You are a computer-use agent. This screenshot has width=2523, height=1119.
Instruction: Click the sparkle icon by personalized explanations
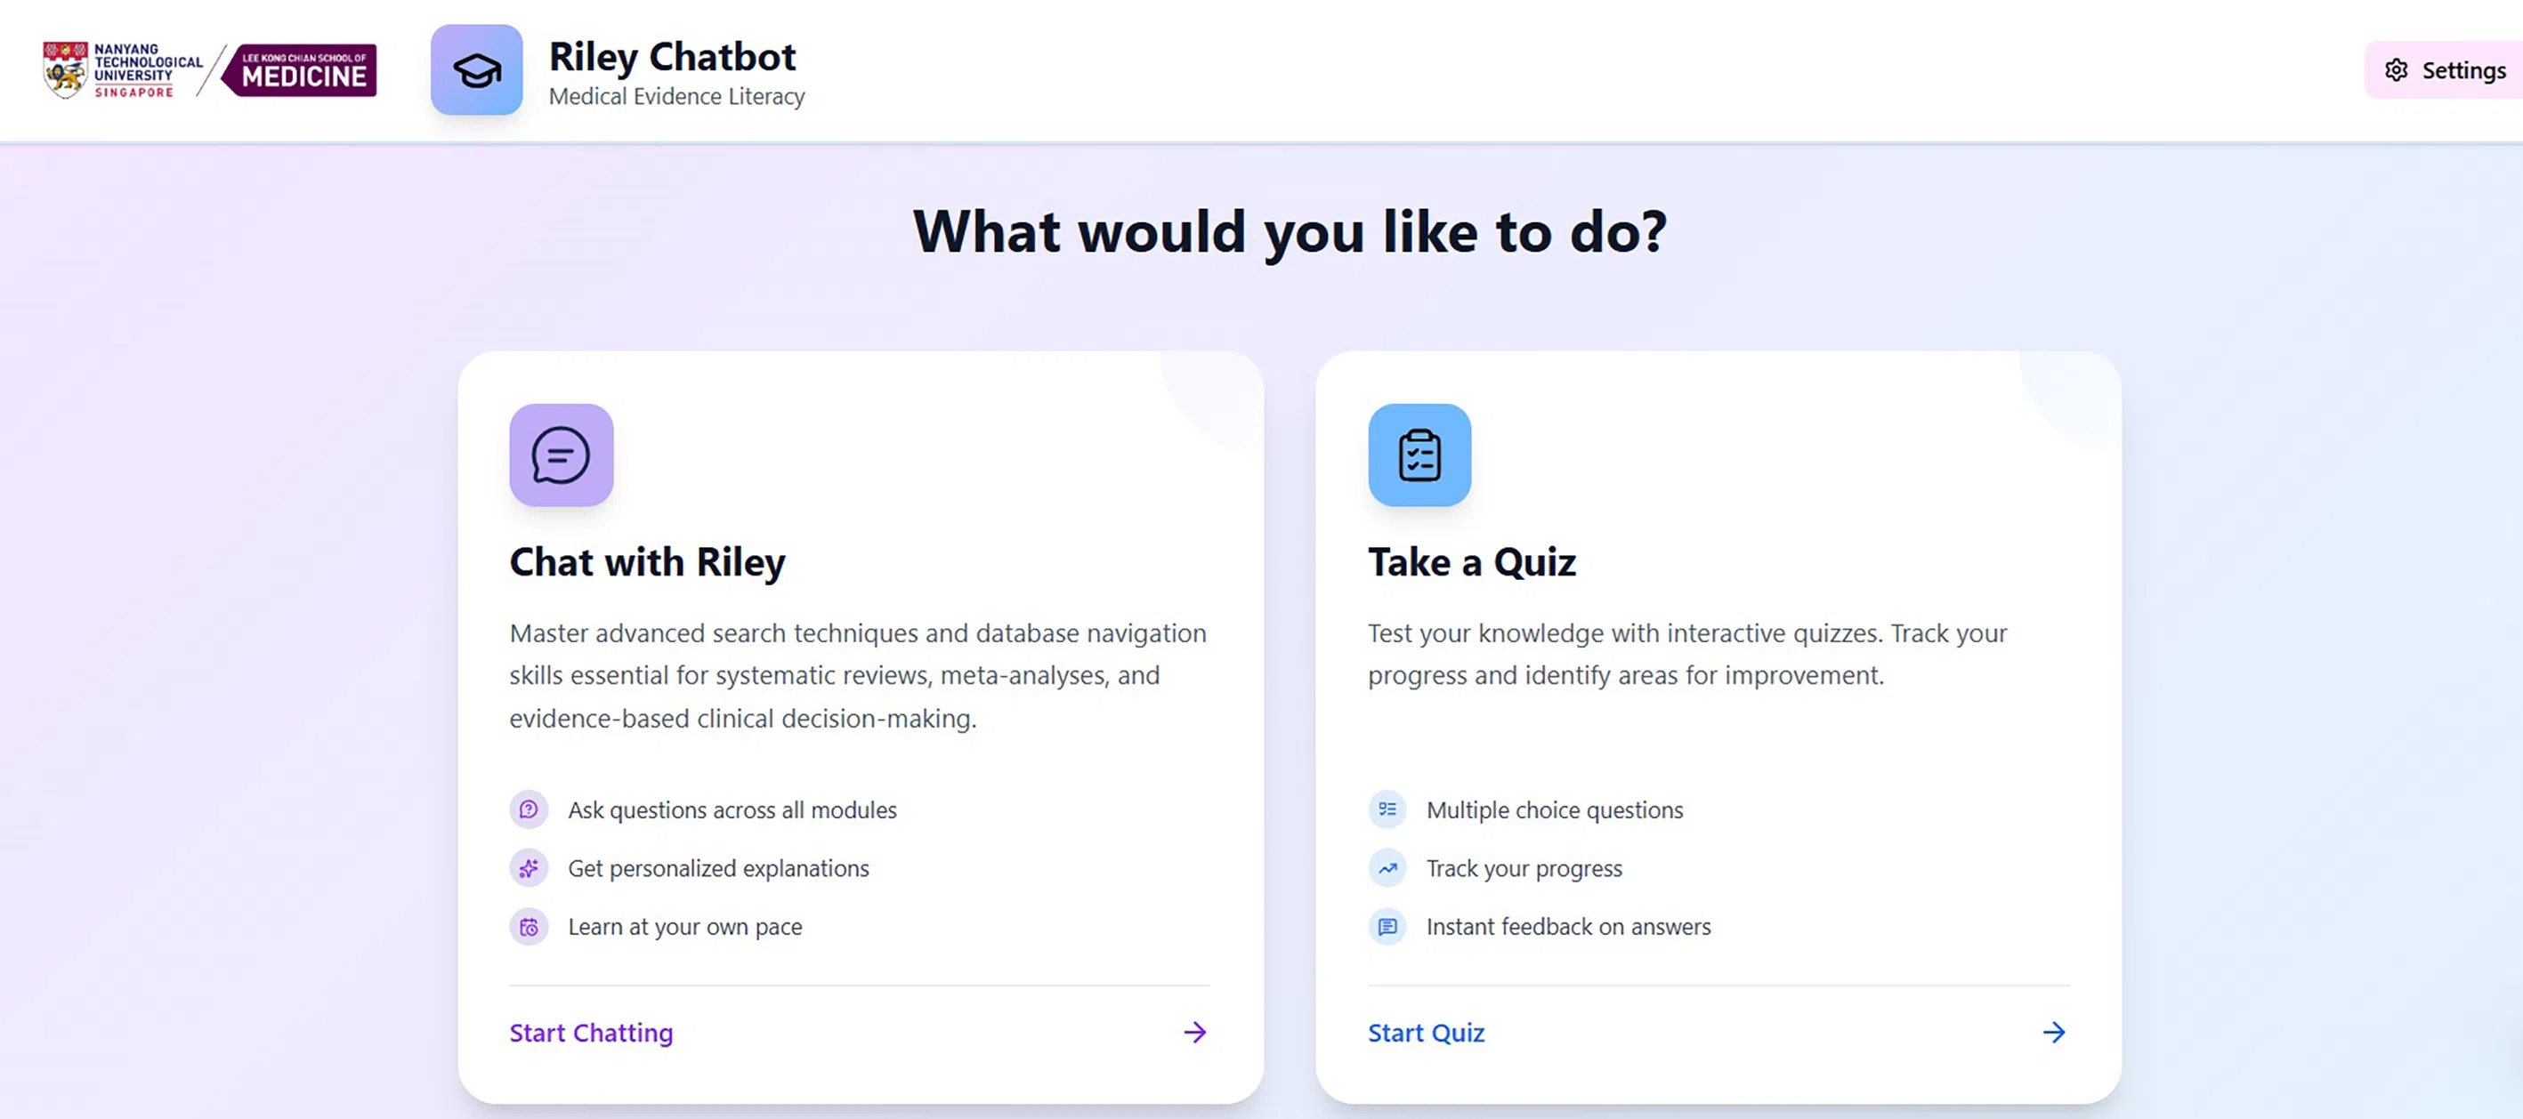(x=529, y=868)
